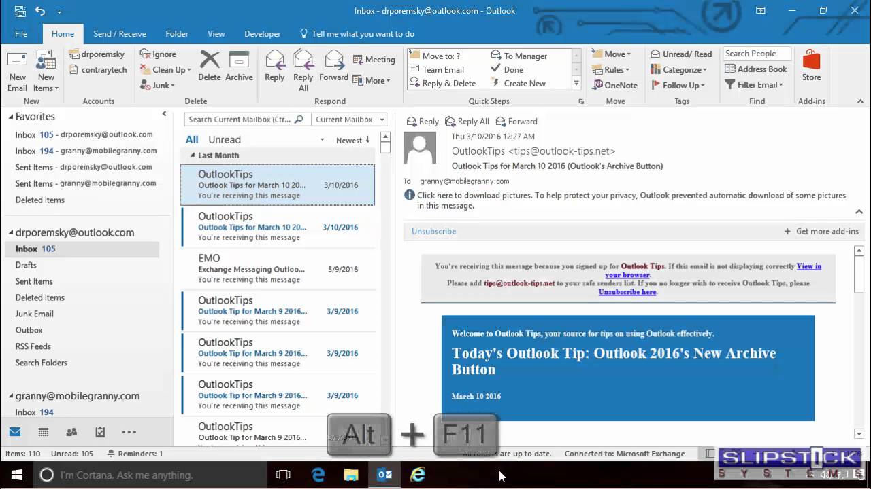Switch to the Send / Receive tab

pyautogui.click(x=120, y=33)
